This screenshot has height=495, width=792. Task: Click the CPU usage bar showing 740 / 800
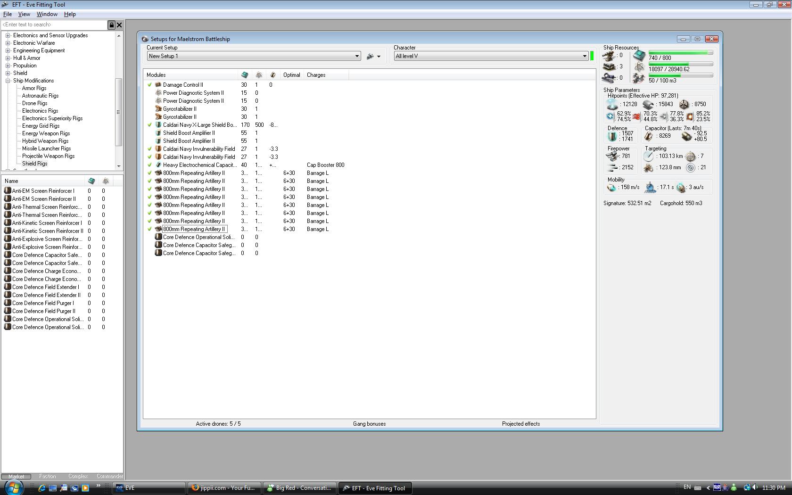[x=681, y=53]
